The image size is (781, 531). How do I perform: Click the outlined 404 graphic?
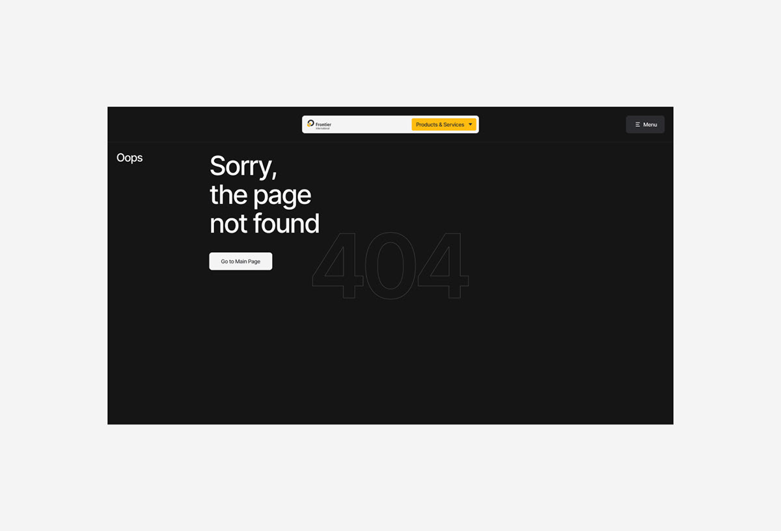(390, 266)
